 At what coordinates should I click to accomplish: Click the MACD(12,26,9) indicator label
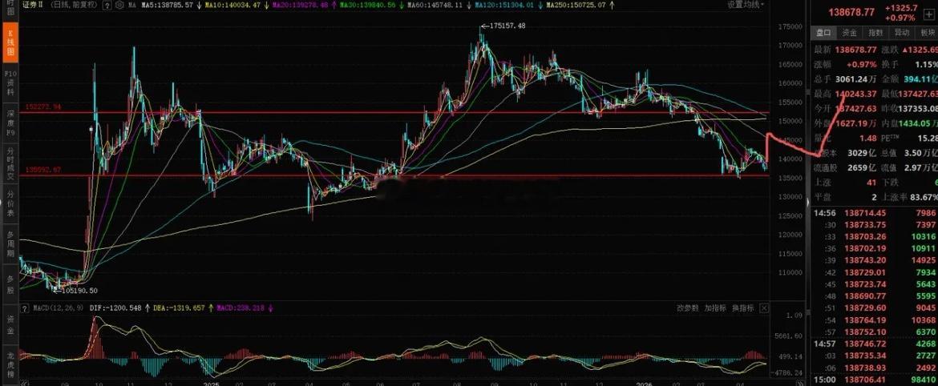coord(58,308)
